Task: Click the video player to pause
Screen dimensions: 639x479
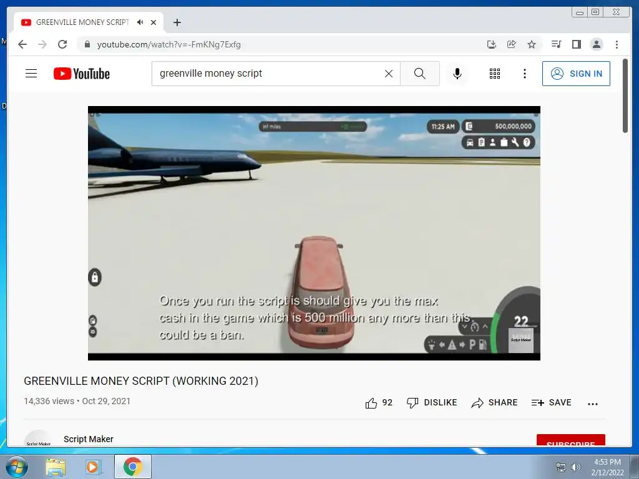Action: coord(315,233)
